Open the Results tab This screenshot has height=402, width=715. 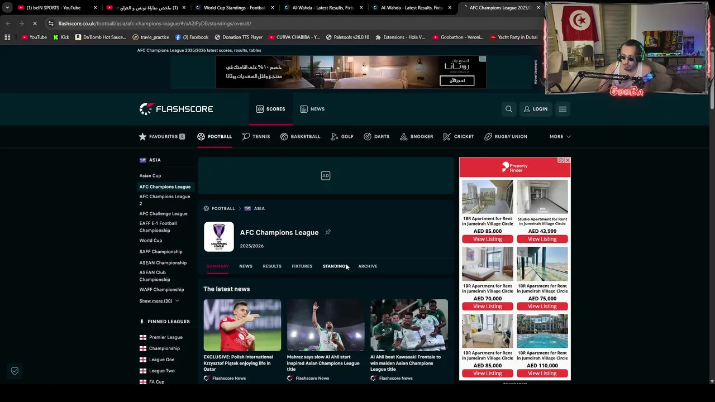tap(272, 266)
